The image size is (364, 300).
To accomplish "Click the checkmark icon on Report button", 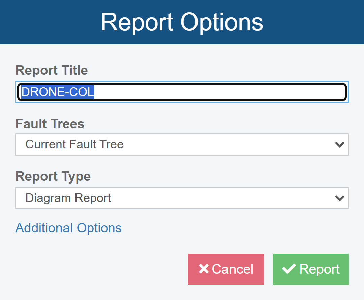I will click(289, 269).
